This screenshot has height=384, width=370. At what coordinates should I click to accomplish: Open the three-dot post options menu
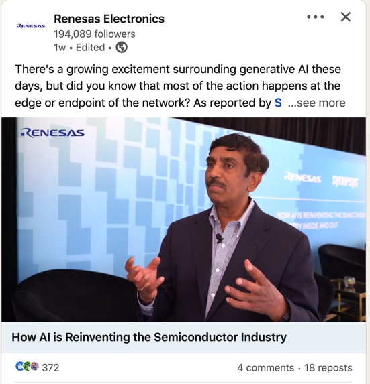click(x=316, y=17)
